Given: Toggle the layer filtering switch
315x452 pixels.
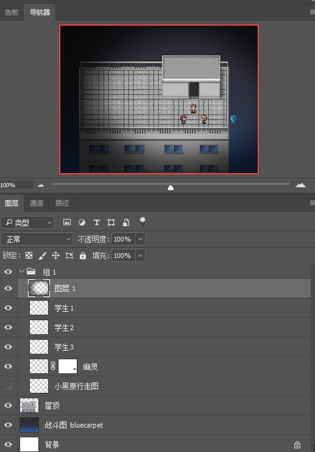Looking at the screenshot, I should pos(142,222).
